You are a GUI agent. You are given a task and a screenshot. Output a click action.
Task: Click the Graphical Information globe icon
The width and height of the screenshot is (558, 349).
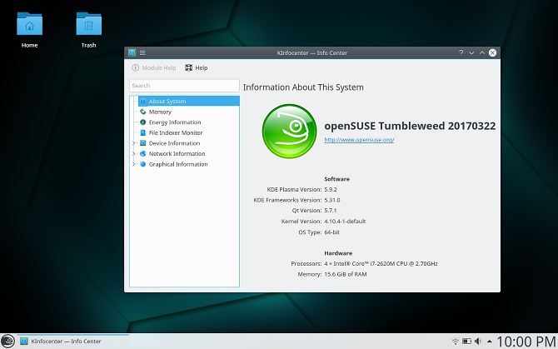click(x=142, y=164)
